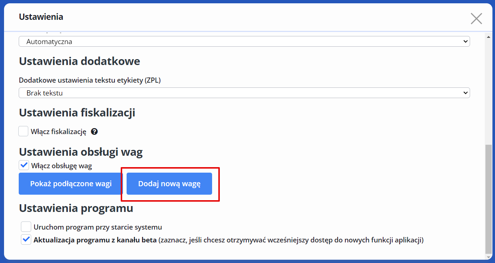
Task: Disable Aktualizacja programu z kanału beta checkbox
Action: pyautogui.click(x=26, y=240)
